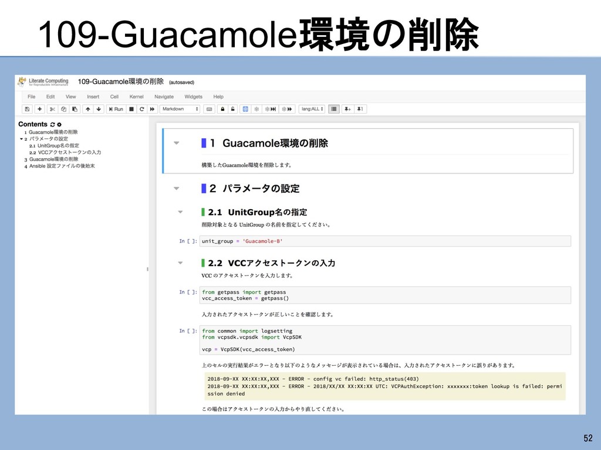The height and width of the screenshot is (450, 601).
Task: Move selected cell down arrow
Action: (x=99, y=109)
